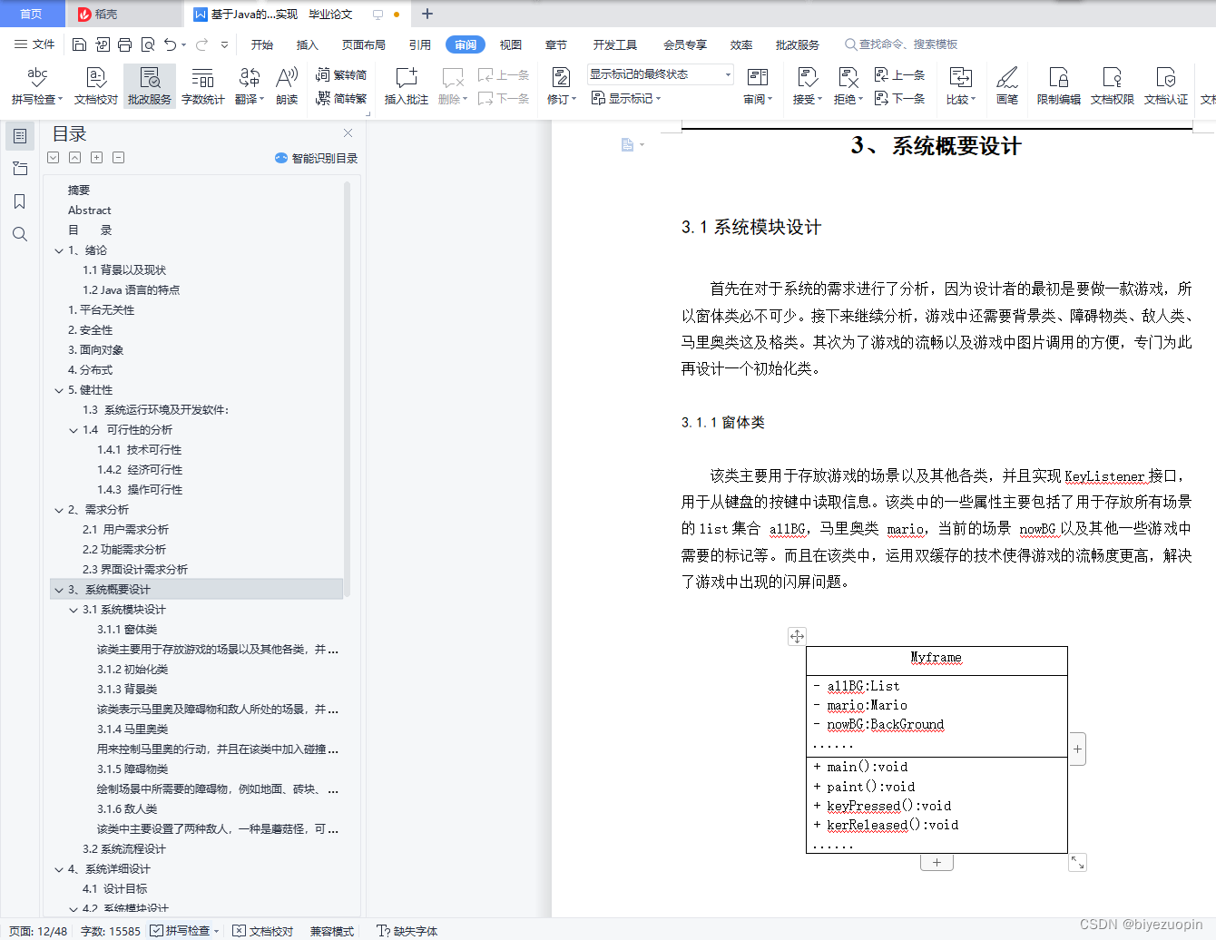Convert text with 繁转简
Image resolution: width=1216 pixels, height=940 pixels.
point(341,74)
